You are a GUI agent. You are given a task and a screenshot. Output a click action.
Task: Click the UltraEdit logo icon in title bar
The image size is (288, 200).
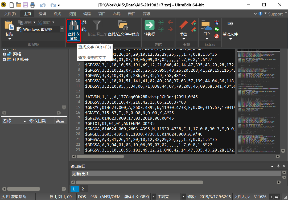(3, 5)
